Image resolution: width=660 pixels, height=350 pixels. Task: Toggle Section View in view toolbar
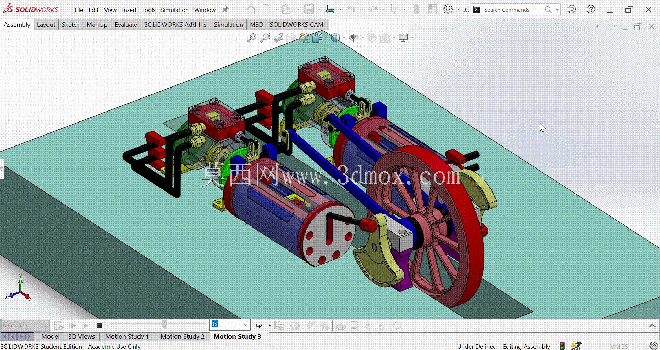click(291, 38)
